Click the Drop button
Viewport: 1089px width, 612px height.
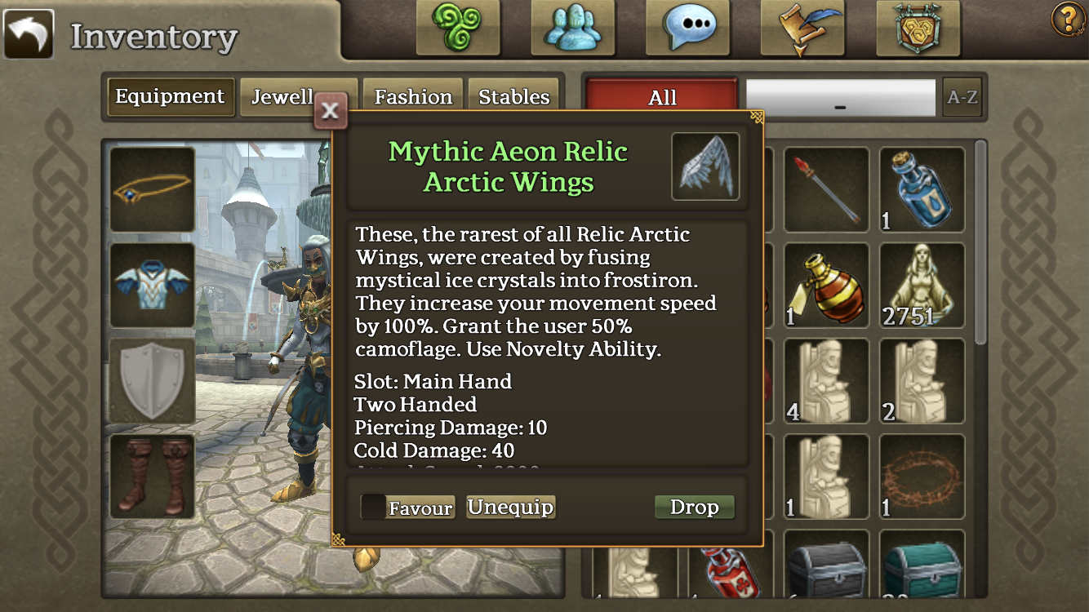pyautogui.click(x=695, y=507)
